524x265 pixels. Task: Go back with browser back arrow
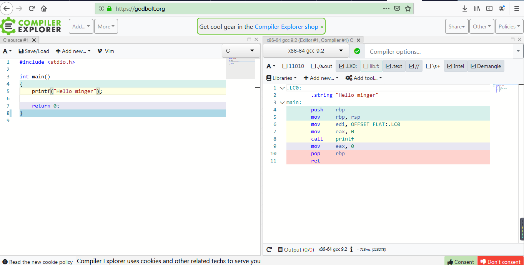(x=7, y=8)
